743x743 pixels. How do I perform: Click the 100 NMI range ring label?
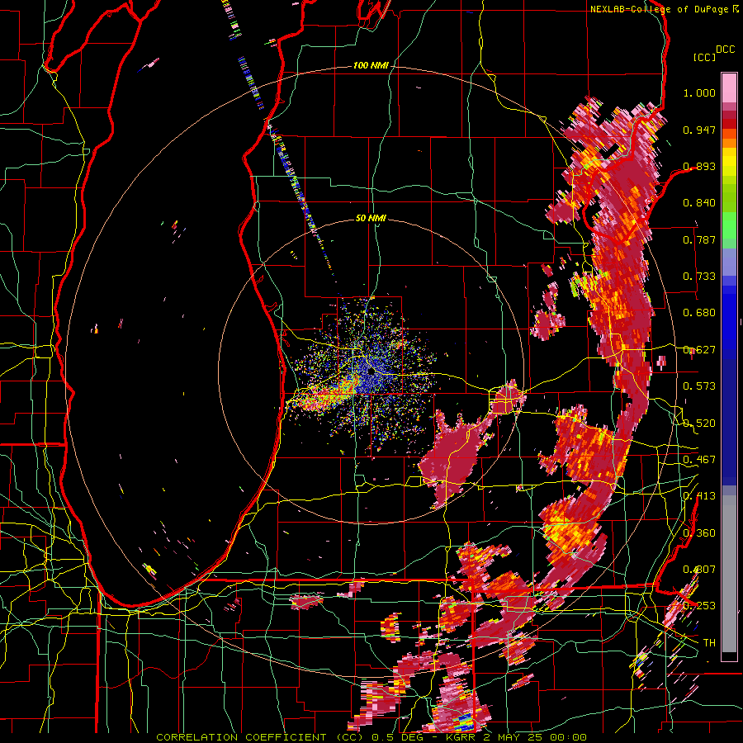pyautogui.click(x=370, y=65)
